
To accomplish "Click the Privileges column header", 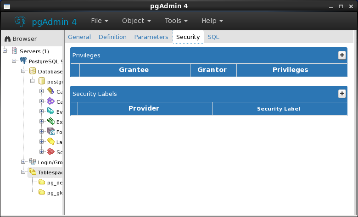I will [x=292, y=70].
